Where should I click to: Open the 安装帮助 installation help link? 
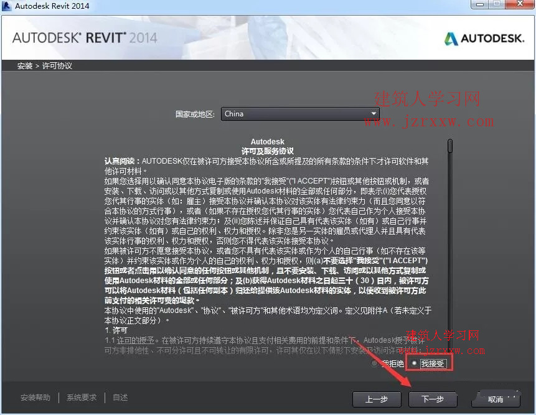pyautogui.click(x=35, y=398)
